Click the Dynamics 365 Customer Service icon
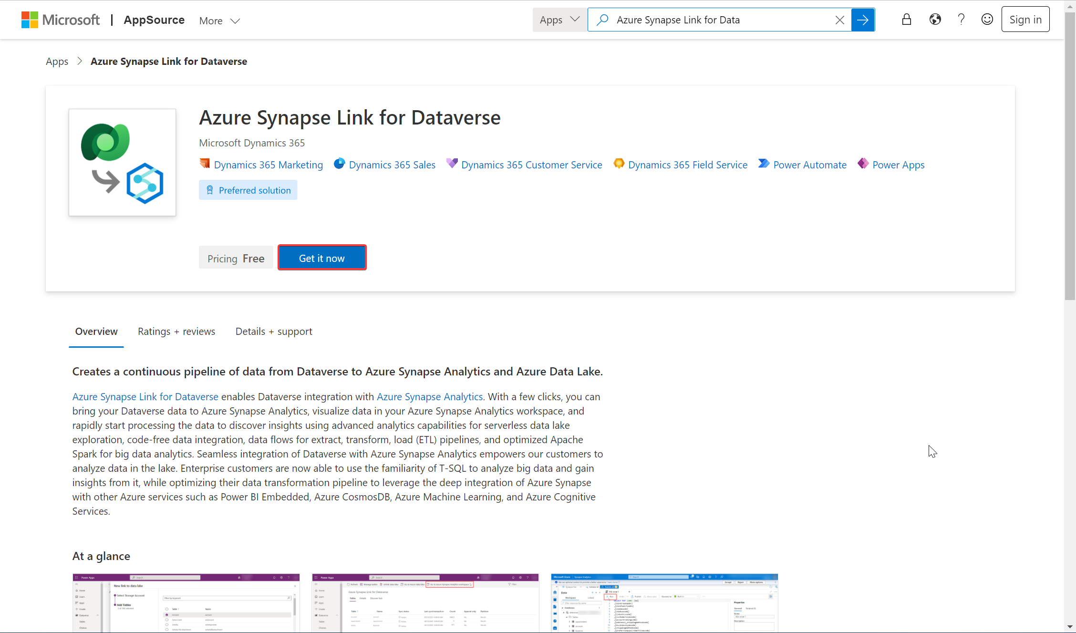Screen dimensions: 1076x633 pos(452,164)
